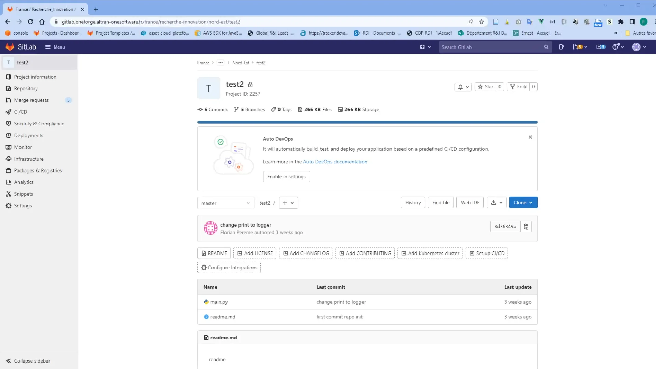656x369 pixels.
Task: Open 266 KB Files link
Action: point(315,110)
